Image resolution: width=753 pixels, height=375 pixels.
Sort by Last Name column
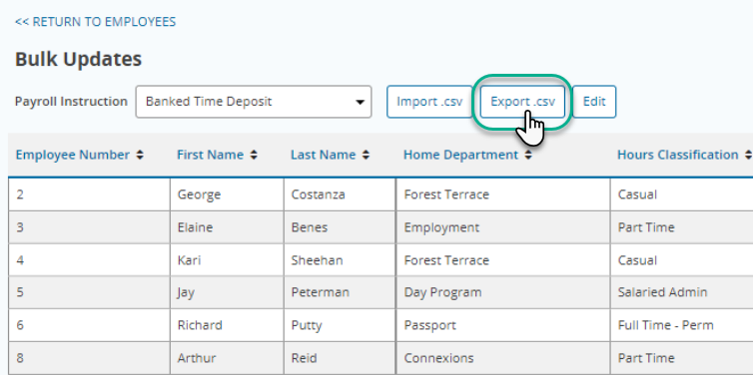pos(330,155)
